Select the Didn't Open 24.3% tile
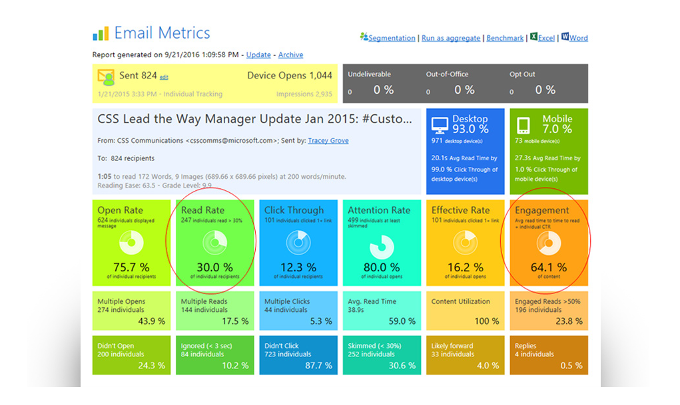The height and width of the screenshot is (405, 680). click(132, 356)
